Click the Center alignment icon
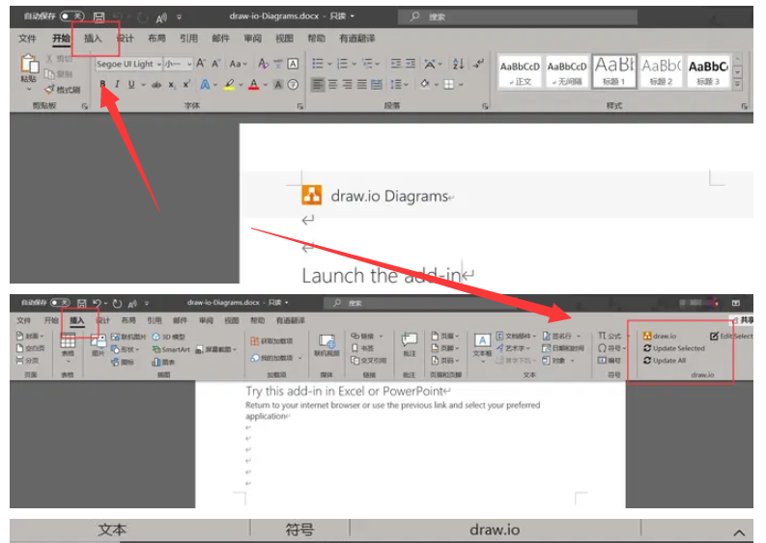The height and width of the screenshot is (543, 766). 332,85
